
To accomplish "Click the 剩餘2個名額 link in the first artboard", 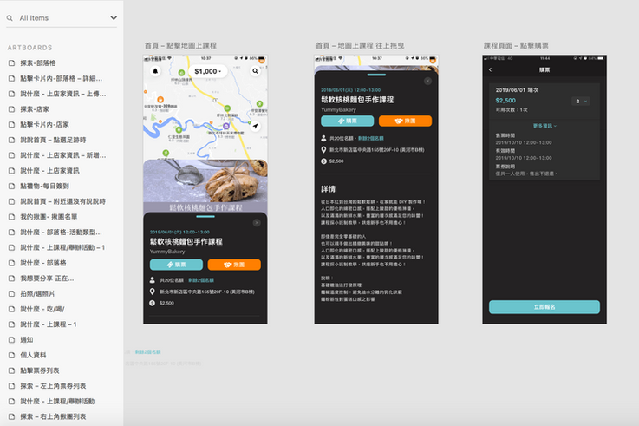I will (x=201, y=280).
